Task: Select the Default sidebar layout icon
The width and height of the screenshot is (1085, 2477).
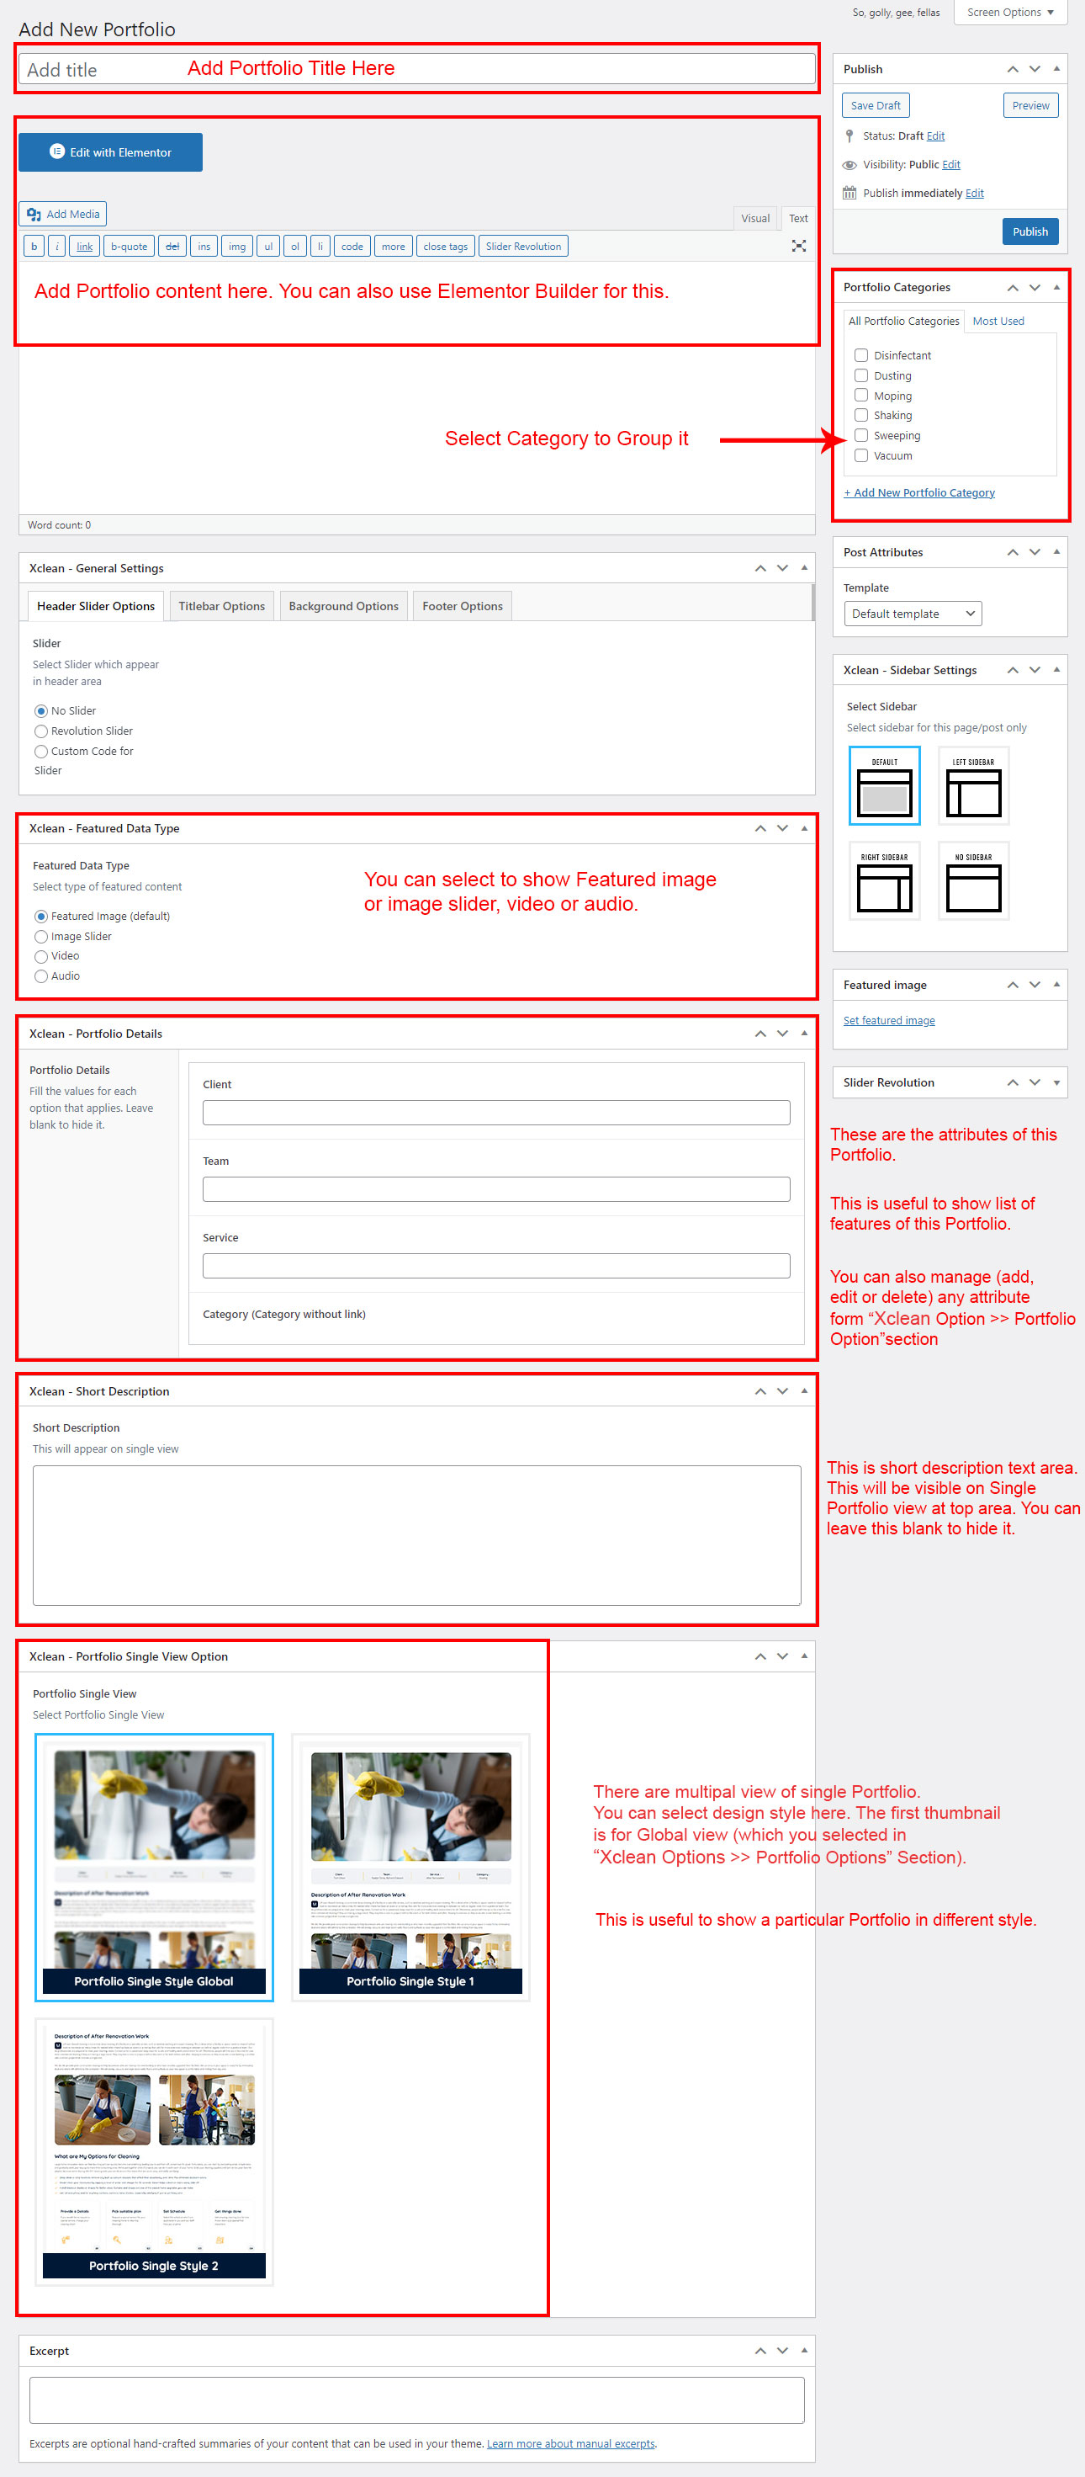Action: 883,785
